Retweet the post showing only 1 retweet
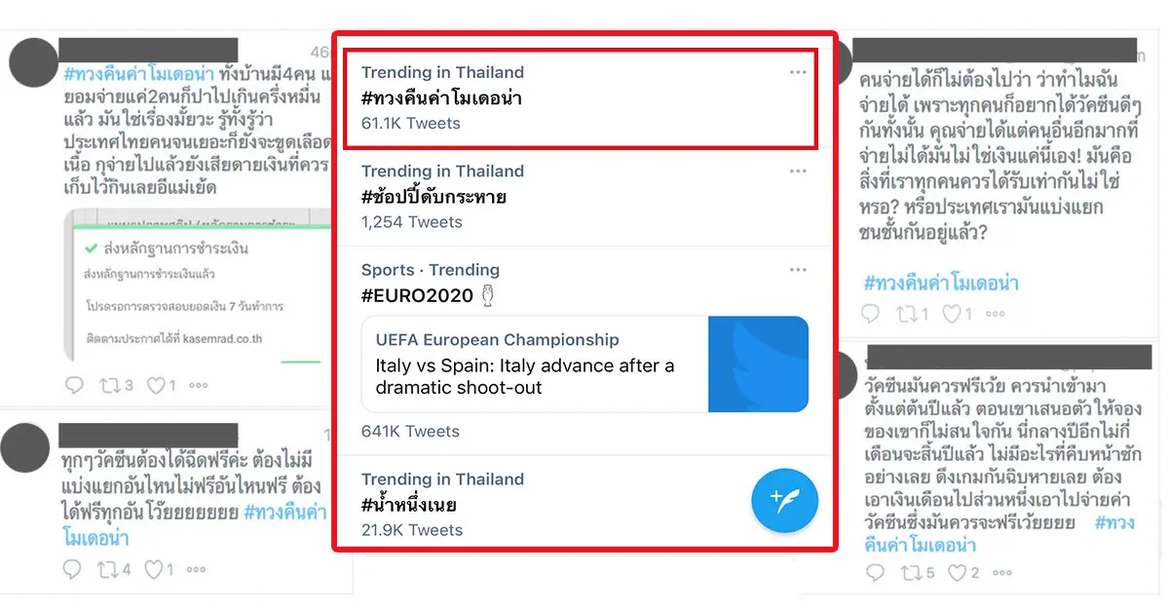Image resolution: width=1169 pixels, height=612 pixels. coord(910,314)
